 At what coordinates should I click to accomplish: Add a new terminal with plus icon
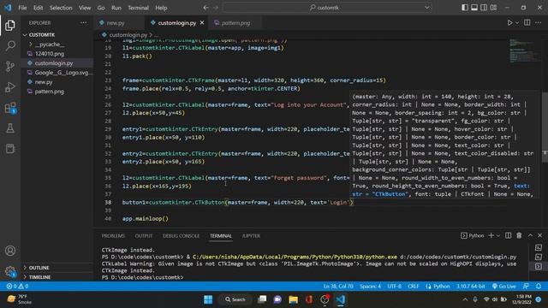pos(491,236)
